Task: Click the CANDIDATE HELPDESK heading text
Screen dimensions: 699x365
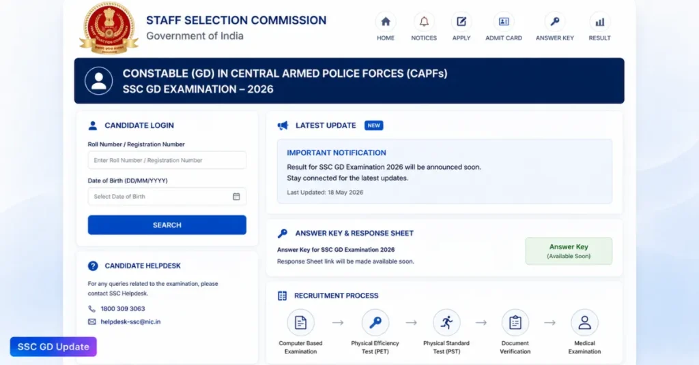Action: 143,266
